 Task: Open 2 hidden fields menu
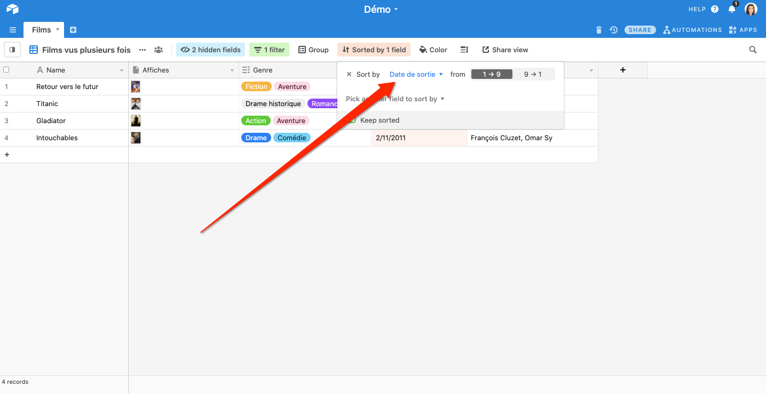click(x=211, y=50)
